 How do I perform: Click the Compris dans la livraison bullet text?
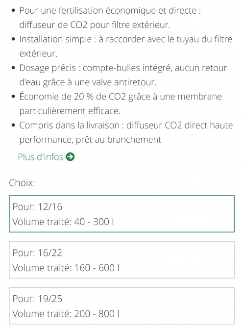point(126,132)
